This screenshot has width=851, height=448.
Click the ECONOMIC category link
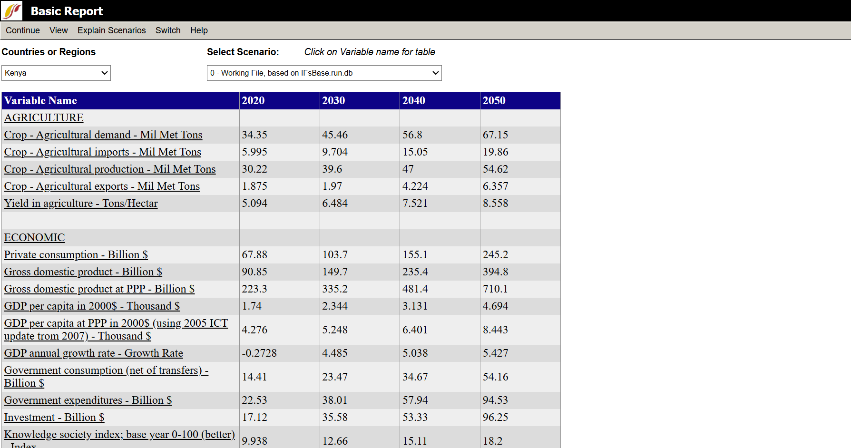[34, 238]
